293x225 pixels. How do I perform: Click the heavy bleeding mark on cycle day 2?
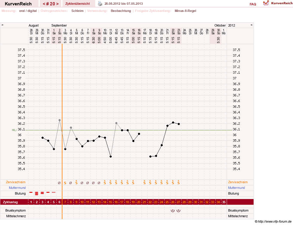coord(37,193)
